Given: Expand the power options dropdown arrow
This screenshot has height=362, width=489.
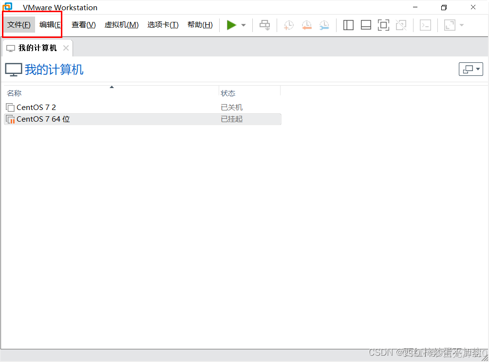Looking at the screenshot, I should (x=244, y=25).
